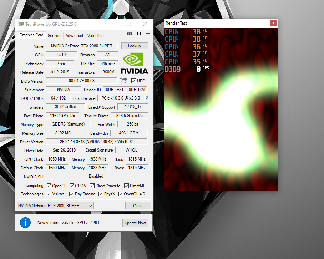Image resolution: width=324 pixels, height=259 pixels.
Task: Minimize the GPU-Z window
Action: tap(113, 24)
